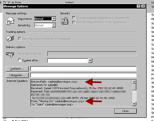Click the flag status column header icon

pyautogui.click(x=9, y=2)
